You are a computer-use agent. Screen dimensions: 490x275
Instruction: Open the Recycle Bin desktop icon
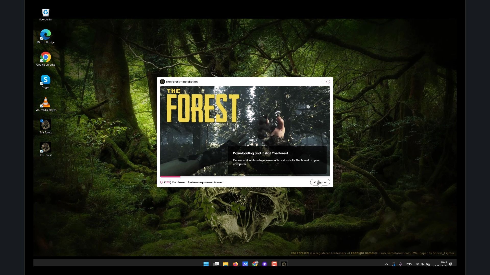point(46,15)
